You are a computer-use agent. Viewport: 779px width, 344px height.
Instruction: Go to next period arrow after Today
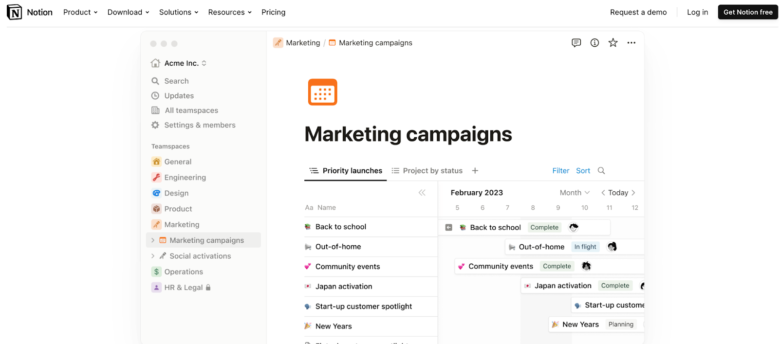click(633, 193)
